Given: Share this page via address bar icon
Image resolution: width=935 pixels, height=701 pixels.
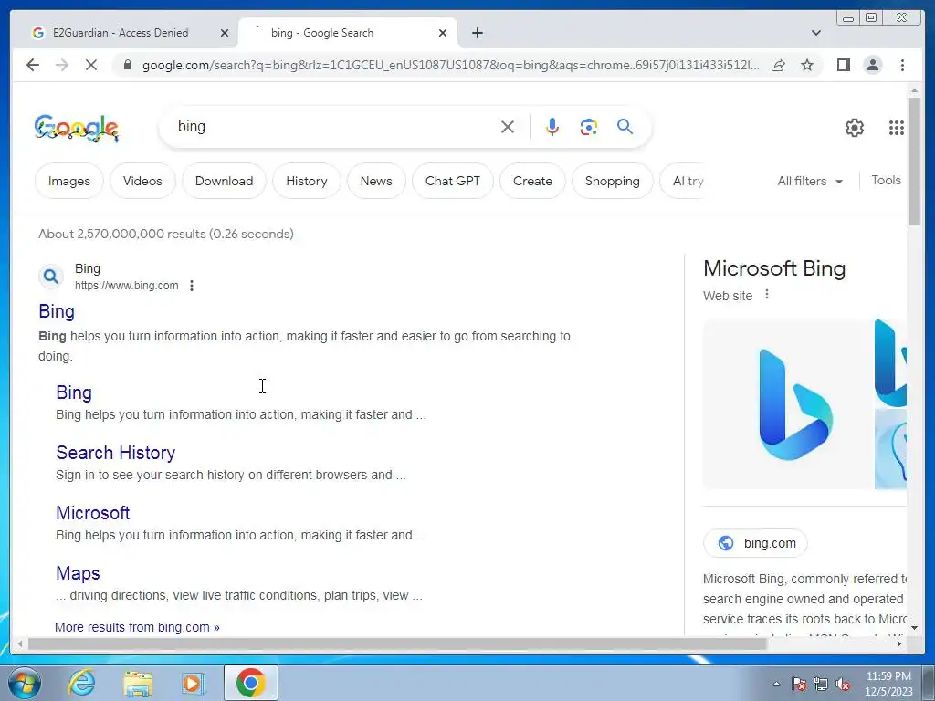Looking at the screenshot, I should pyautogui.click(x=778, y=65).
